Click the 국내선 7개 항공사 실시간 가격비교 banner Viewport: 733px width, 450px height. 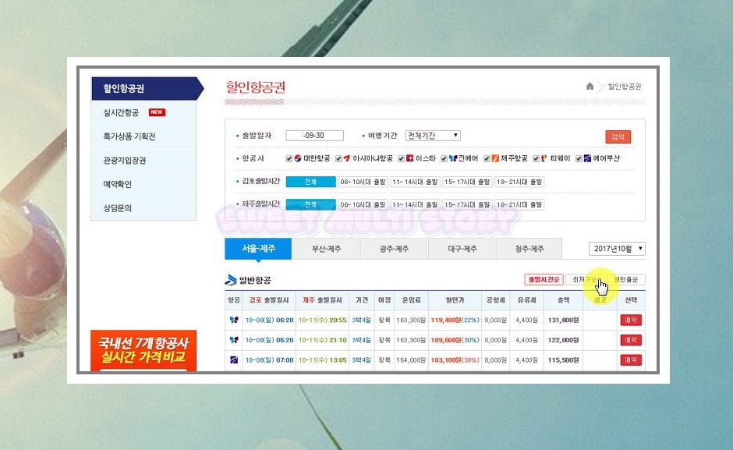click(x=143, y=351)
